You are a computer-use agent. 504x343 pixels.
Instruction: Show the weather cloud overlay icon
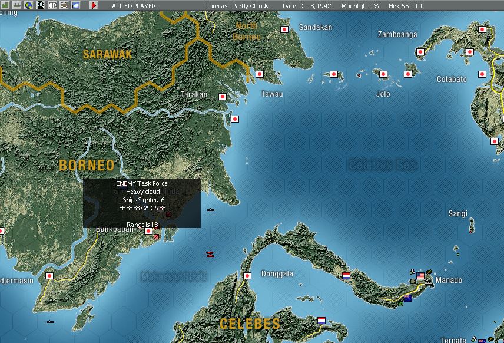(76, 5)
